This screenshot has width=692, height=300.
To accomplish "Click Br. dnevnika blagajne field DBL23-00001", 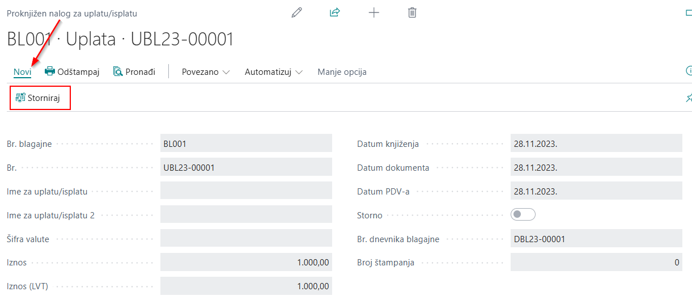I will pos(596,239).
